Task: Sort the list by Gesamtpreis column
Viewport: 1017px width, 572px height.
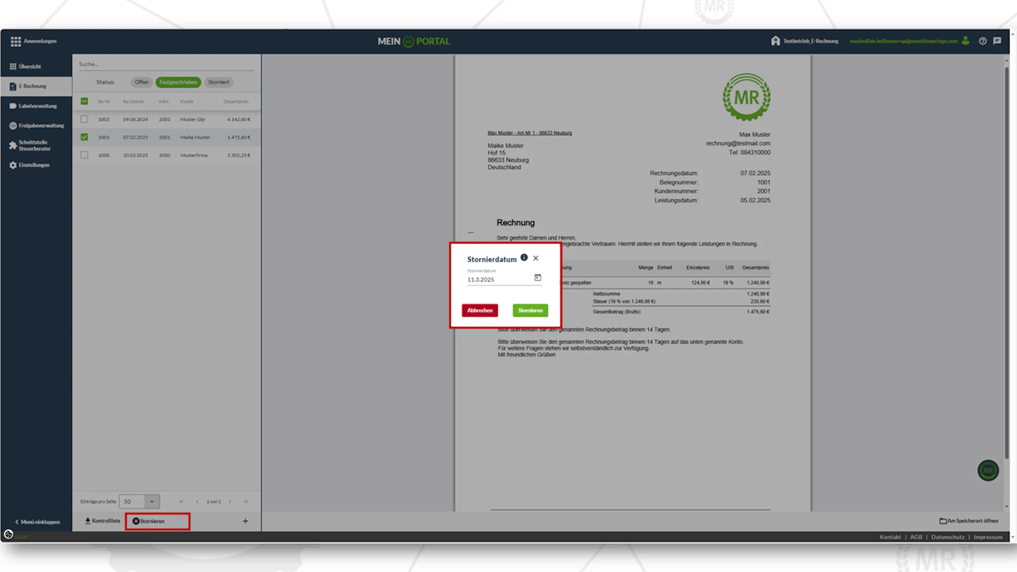Action: coord(236,102)
